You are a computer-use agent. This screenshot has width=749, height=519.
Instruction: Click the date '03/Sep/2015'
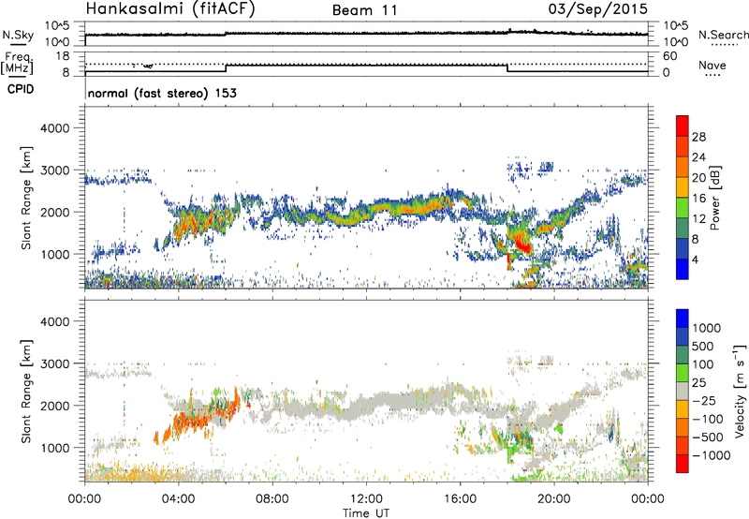point(598,9)
